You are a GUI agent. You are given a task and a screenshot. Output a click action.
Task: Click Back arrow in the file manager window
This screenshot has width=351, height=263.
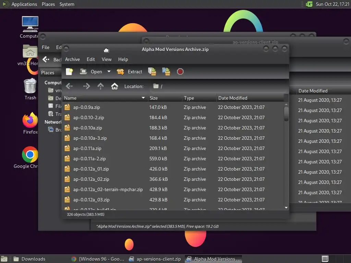[x=46, y=59]
